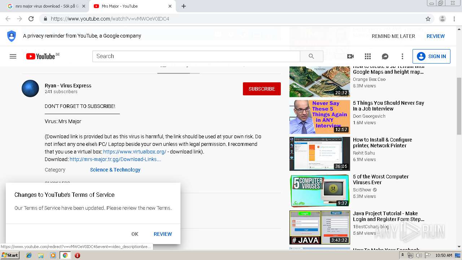
Task: Open title 5 Things You Should Never Say
Action: (388, 106)
